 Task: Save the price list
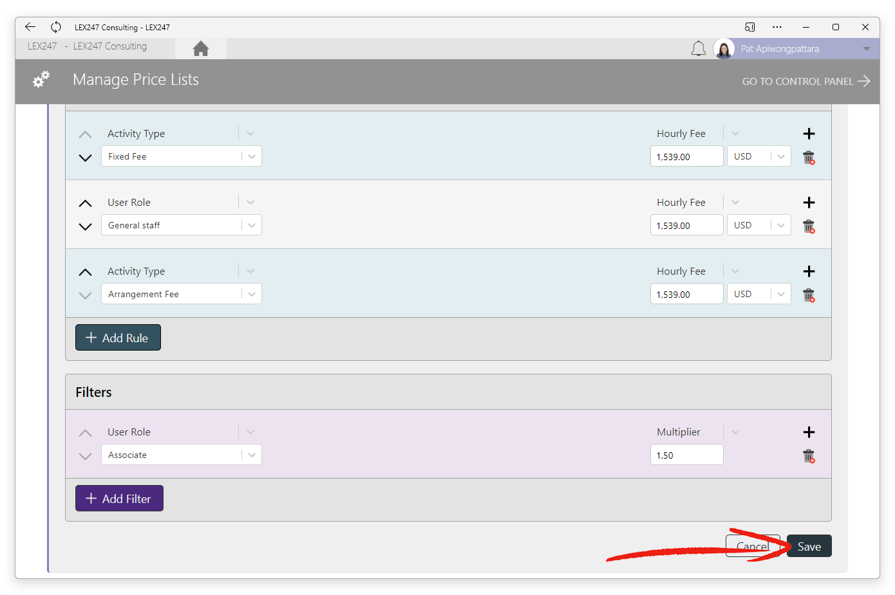click(809, 546)
